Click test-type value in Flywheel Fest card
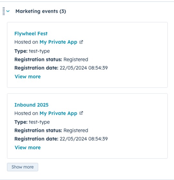 click(x=39, y=51)
